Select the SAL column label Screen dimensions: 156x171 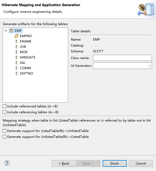[22, 63]
